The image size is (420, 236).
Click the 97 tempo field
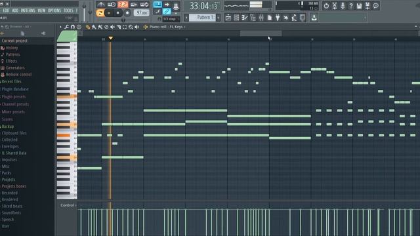tap(141, 12)
